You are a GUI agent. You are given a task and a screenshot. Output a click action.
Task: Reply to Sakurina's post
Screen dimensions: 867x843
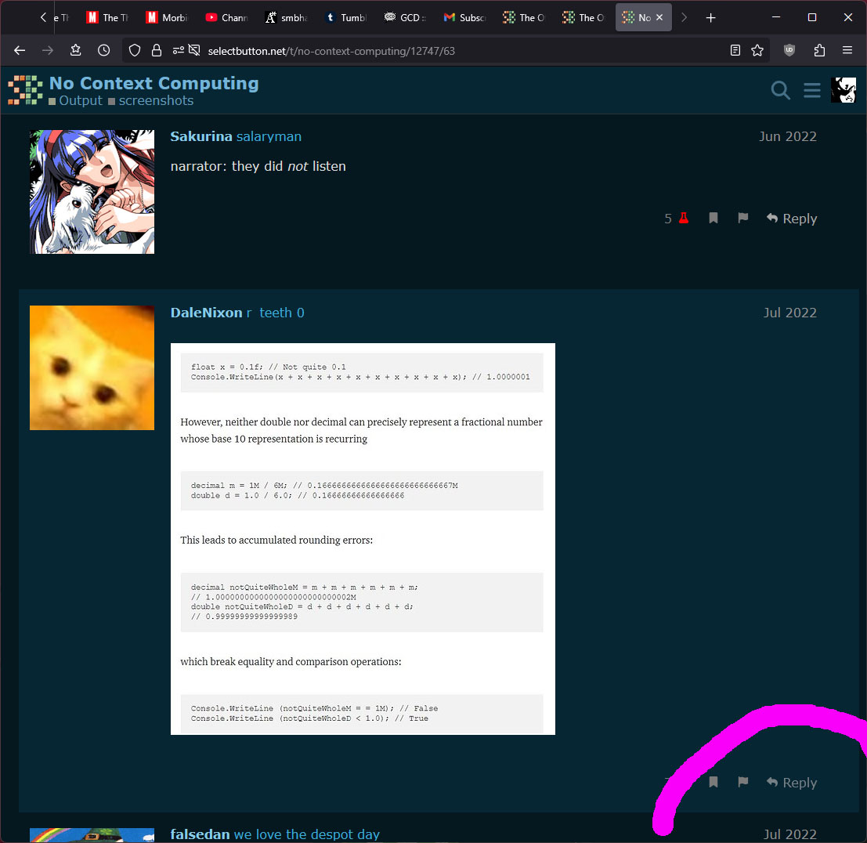[791, 219]
